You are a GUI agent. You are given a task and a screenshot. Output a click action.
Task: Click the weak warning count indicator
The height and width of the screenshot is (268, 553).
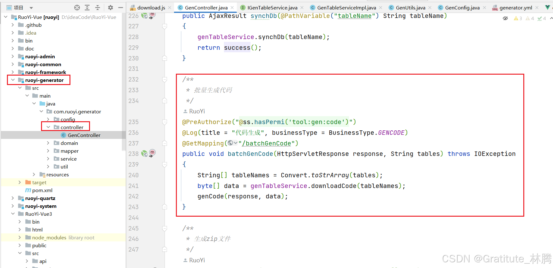tap(530, 18)
